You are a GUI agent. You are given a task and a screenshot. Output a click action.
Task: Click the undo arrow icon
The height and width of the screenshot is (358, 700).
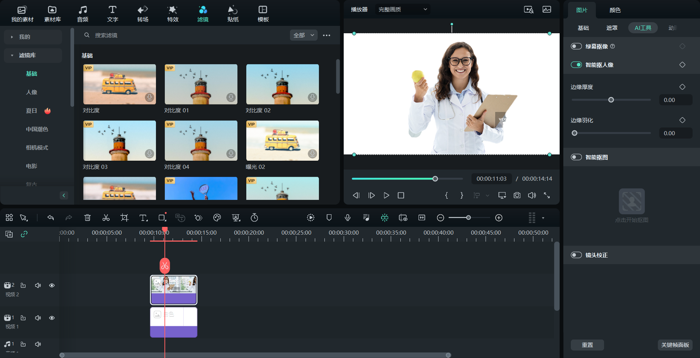[x=51, y=218]
